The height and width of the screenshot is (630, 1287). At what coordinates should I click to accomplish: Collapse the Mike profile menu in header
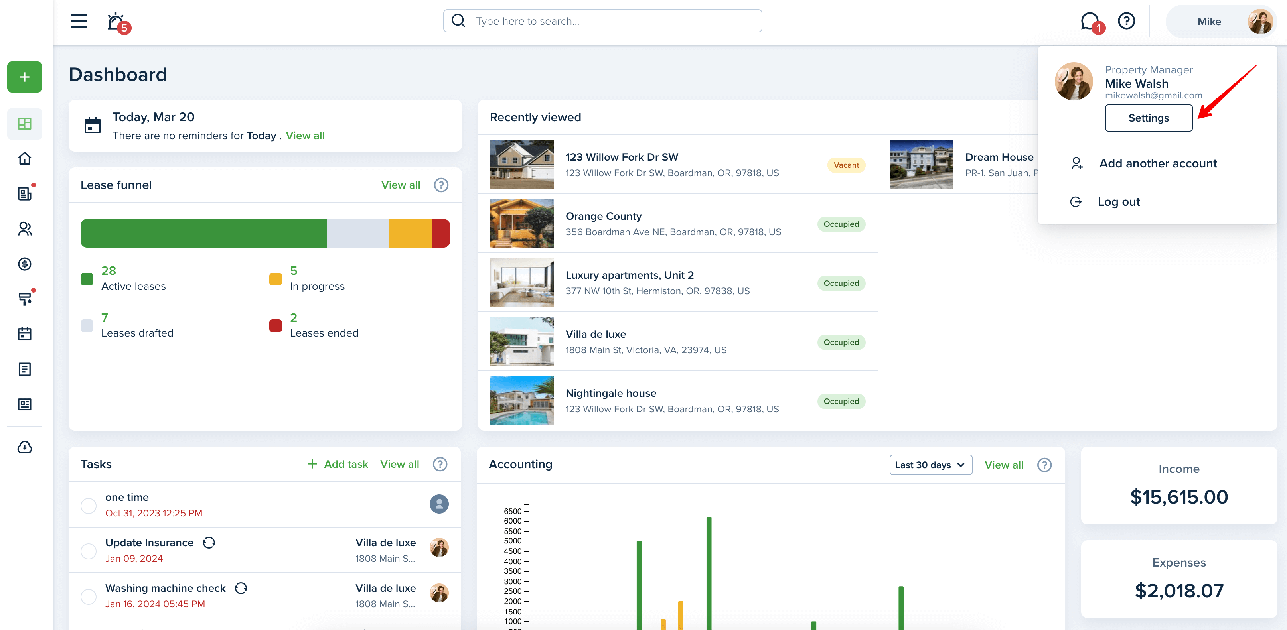click(x=1221, y=22)
